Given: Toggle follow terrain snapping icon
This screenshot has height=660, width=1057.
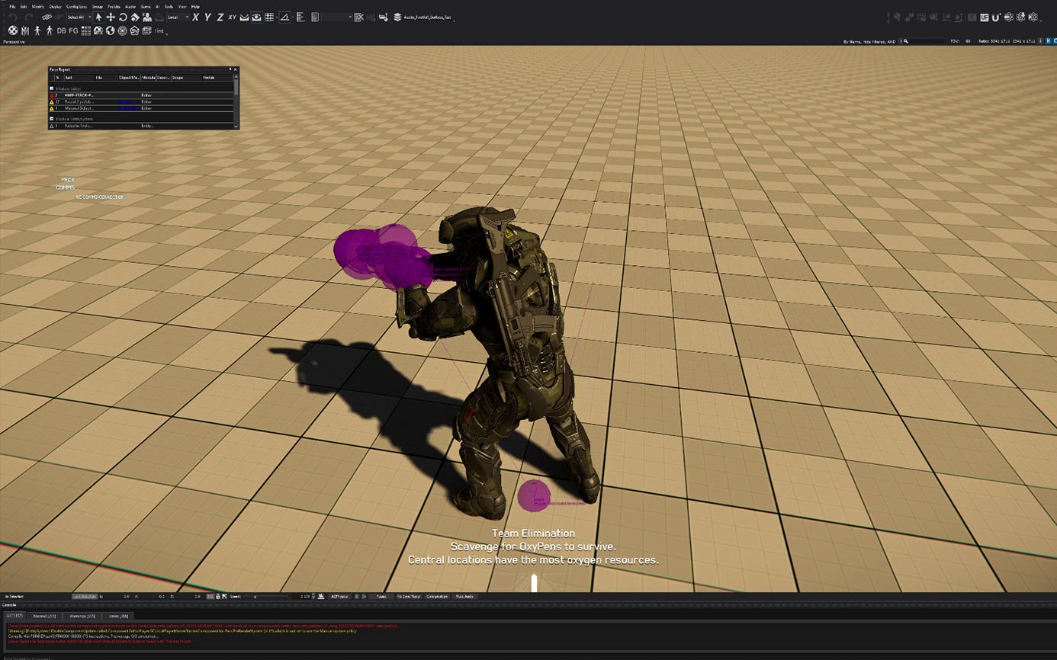Looking at the screenshot, I should [x=244, y=17].
